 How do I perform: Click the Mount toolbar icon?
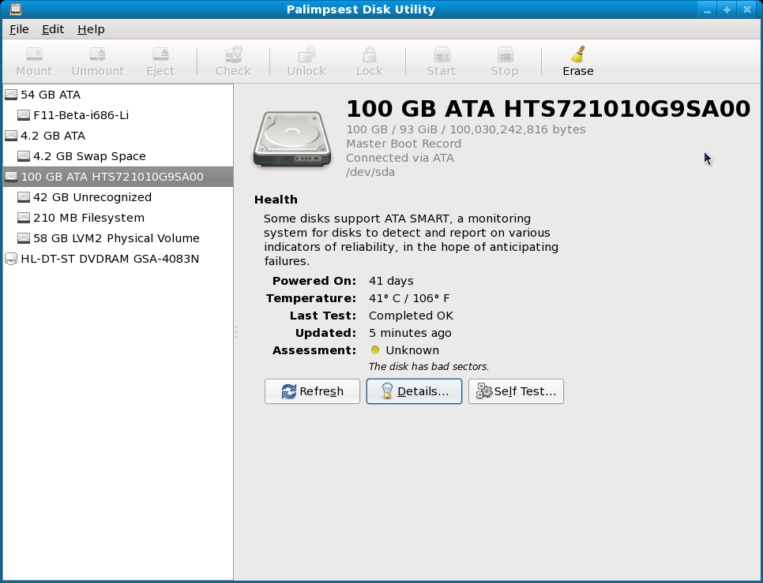click(34, 54)
